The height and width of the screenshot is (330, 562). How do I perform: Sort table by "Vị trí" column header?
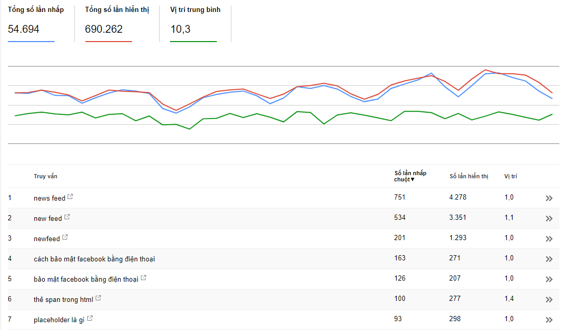511,177
